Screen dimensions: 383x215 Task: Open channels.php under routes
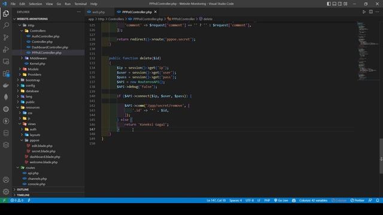[x=37, y=179]
